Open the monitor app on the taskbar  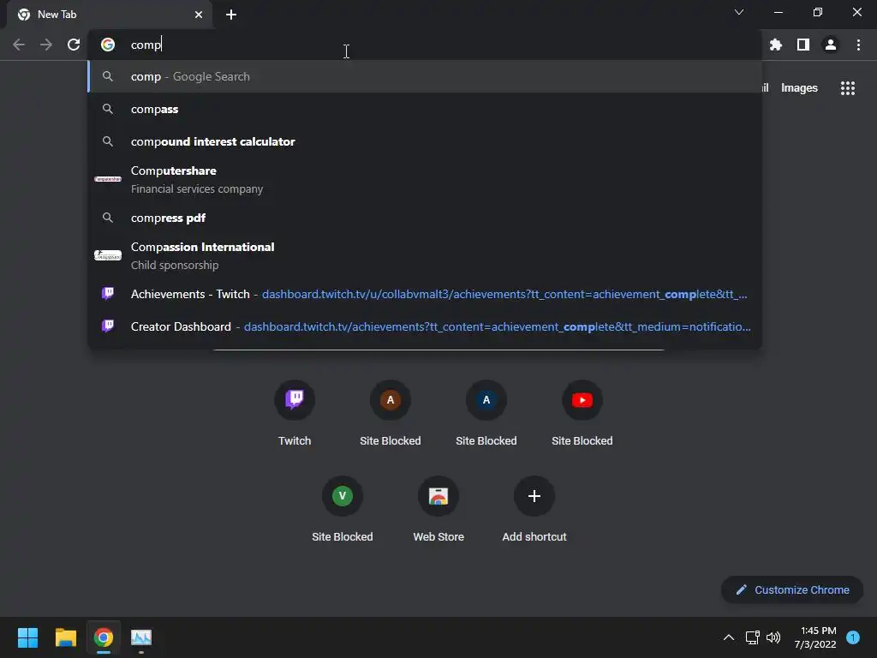tap(141, 637)
